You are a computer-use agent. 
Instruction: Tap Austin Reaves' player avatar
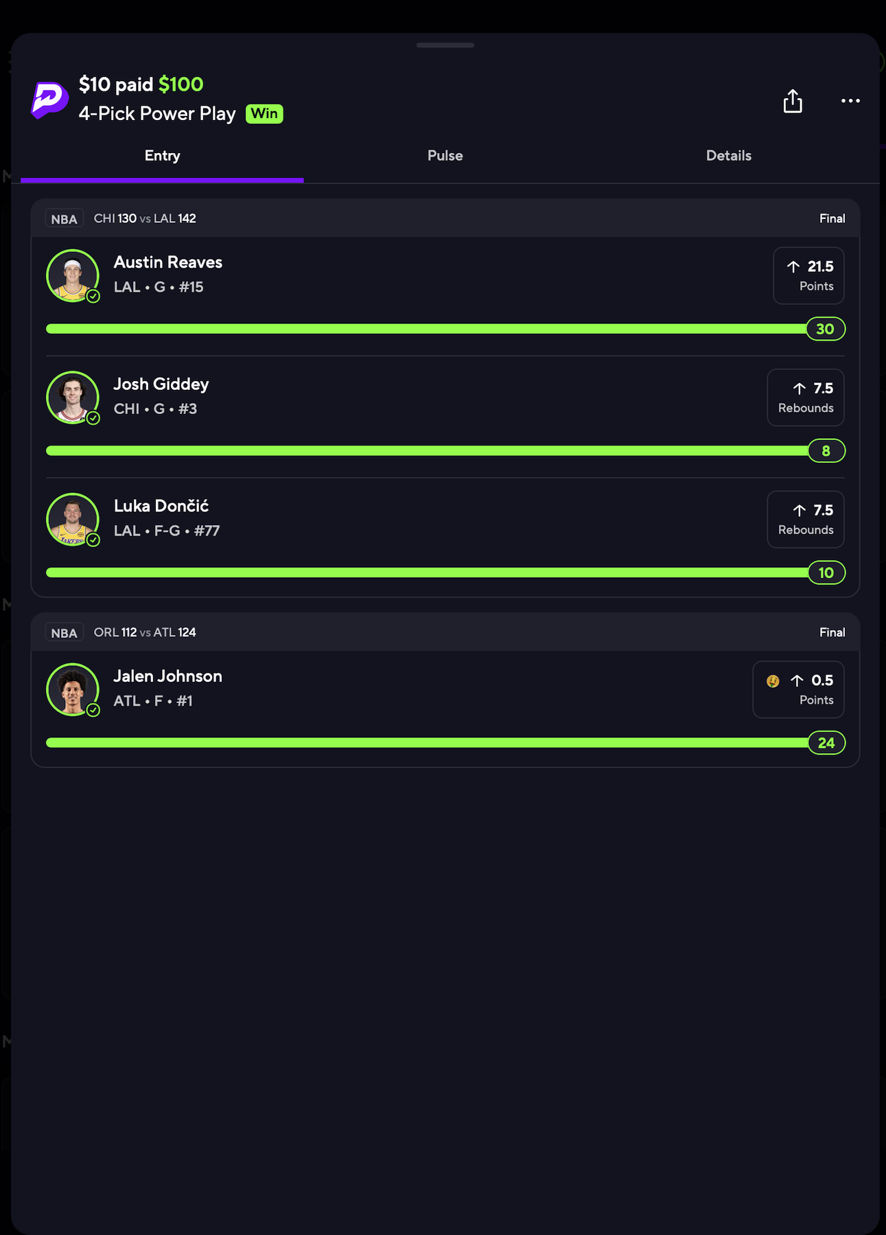pos(73,275)
